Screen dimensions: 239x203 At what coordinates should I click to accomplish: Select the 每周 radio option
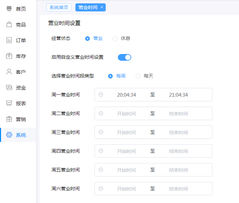click(x=110, y=76)
